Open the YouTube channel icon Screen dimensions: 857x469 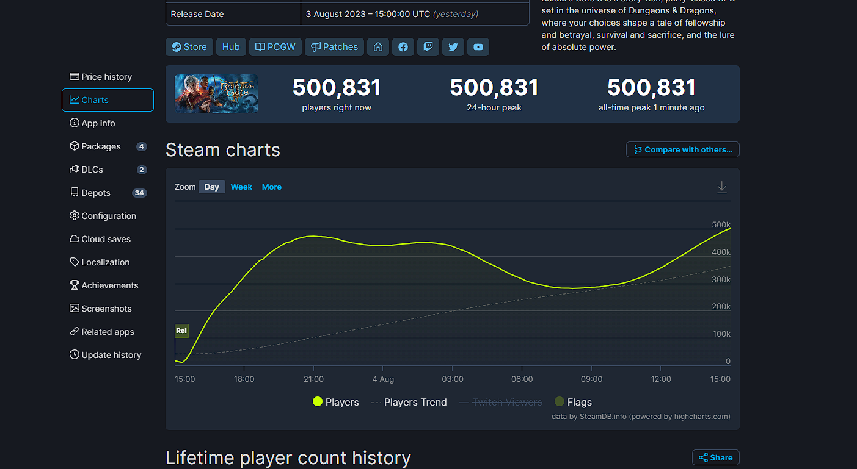pyautogui.click(x=478, y=47)
